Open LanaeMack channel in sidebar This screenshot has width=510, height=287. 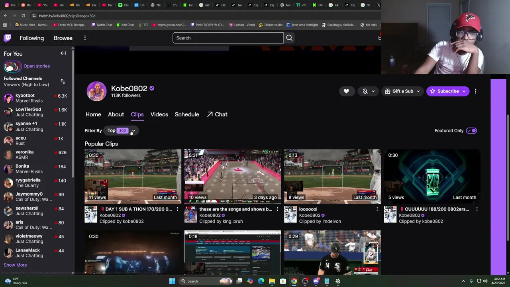(36, 253)
